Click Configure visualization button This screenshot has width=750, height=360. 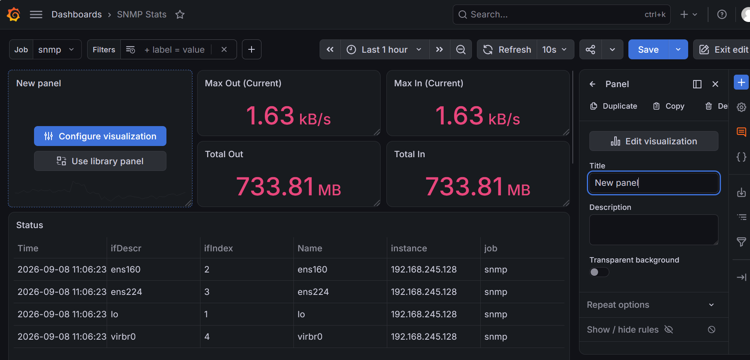click(100, 136)
